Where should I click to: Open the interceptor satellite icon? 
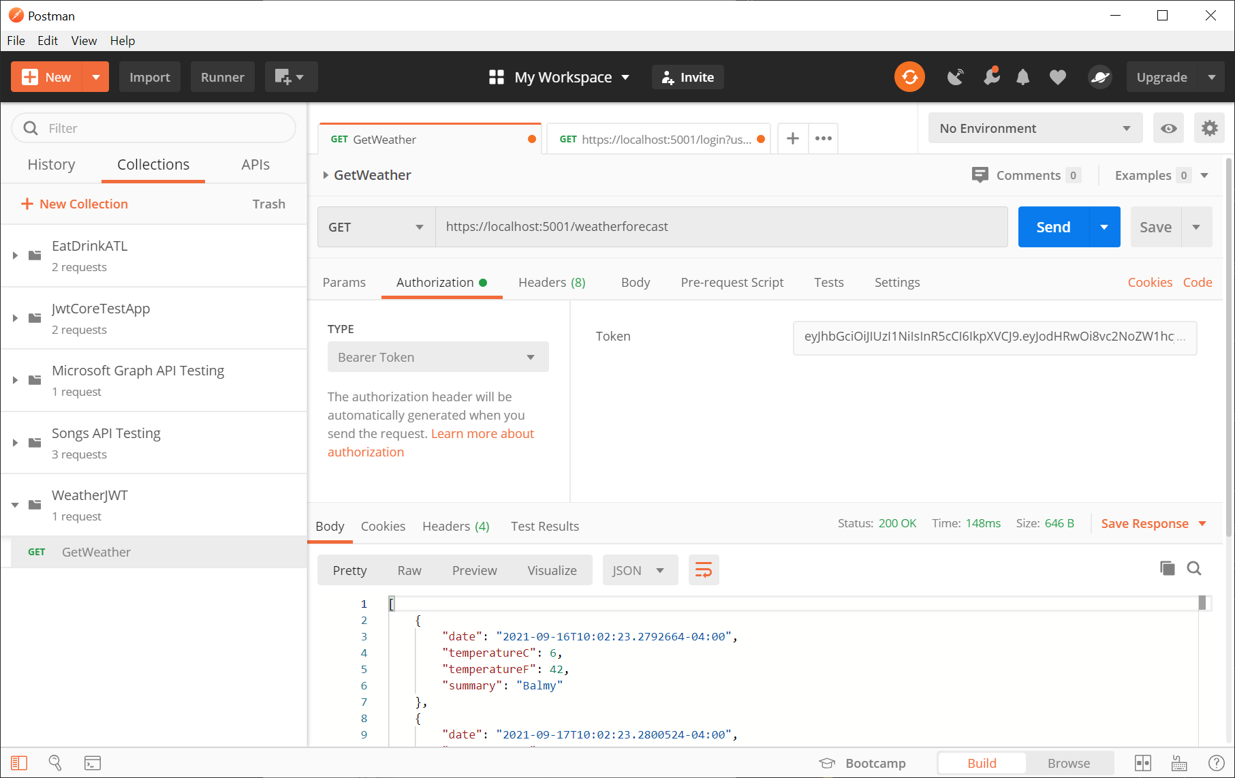(x=956, y=77)
